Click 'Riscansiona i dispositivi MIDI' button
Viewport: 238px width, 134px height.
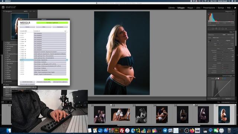44,82
